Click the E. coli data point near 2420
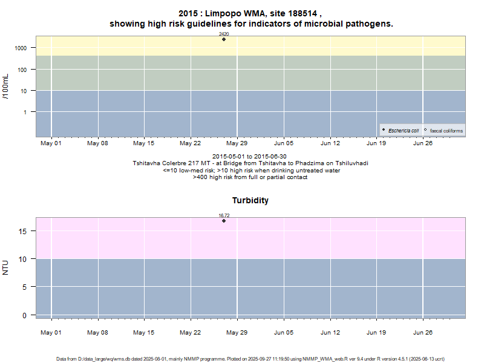Viewport: 484px width, 363px height. pyautogui.click(x=224, y=39)
